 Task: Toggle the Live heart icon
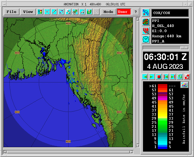coord(146,31)
